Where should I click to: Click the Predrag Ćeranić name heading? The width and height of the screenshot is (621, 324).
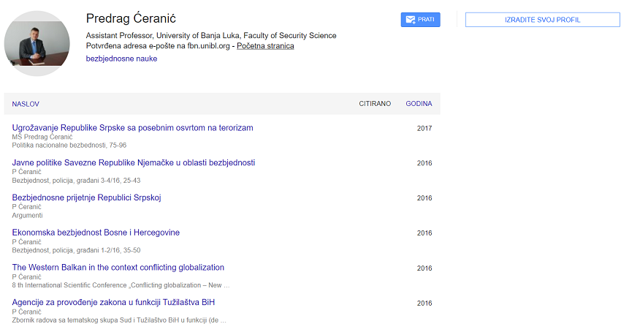pos(131,18)
